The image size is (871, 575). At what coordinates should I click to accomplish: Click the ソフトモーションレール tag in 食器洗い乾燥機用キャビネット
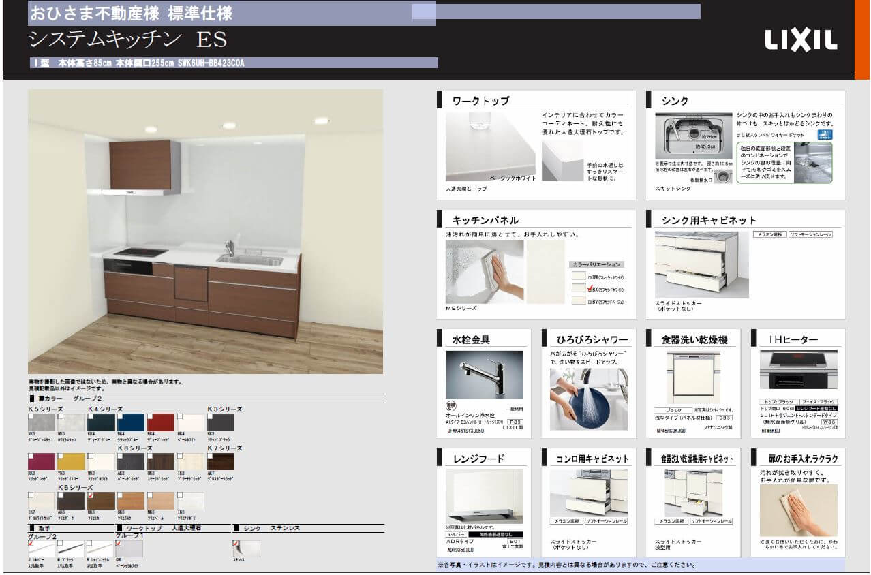coord(711,521)
